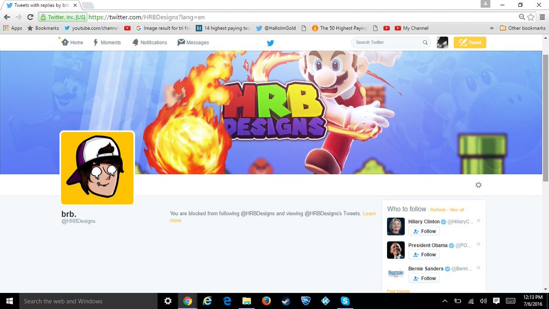549x309 pixels.
Task: Click the zoom magnifier in address bar
Action: [522, 17]
